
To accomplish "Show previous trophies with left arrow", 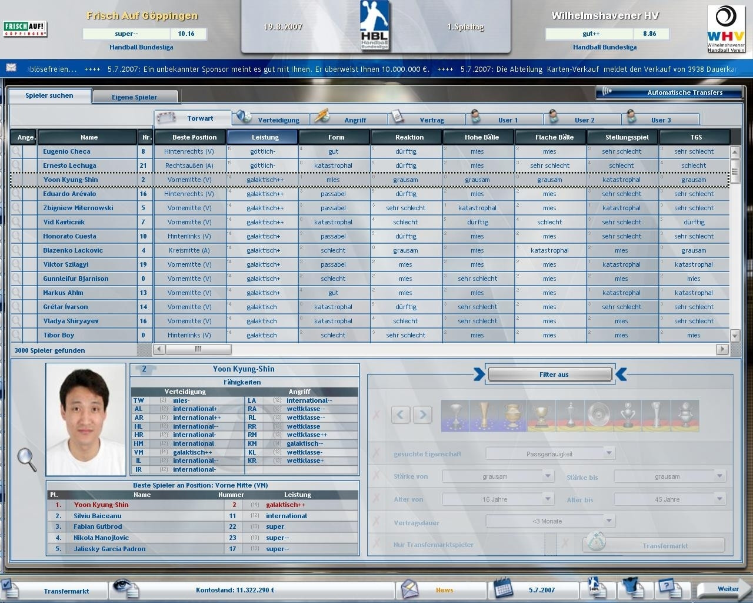I will coord(401,415).
